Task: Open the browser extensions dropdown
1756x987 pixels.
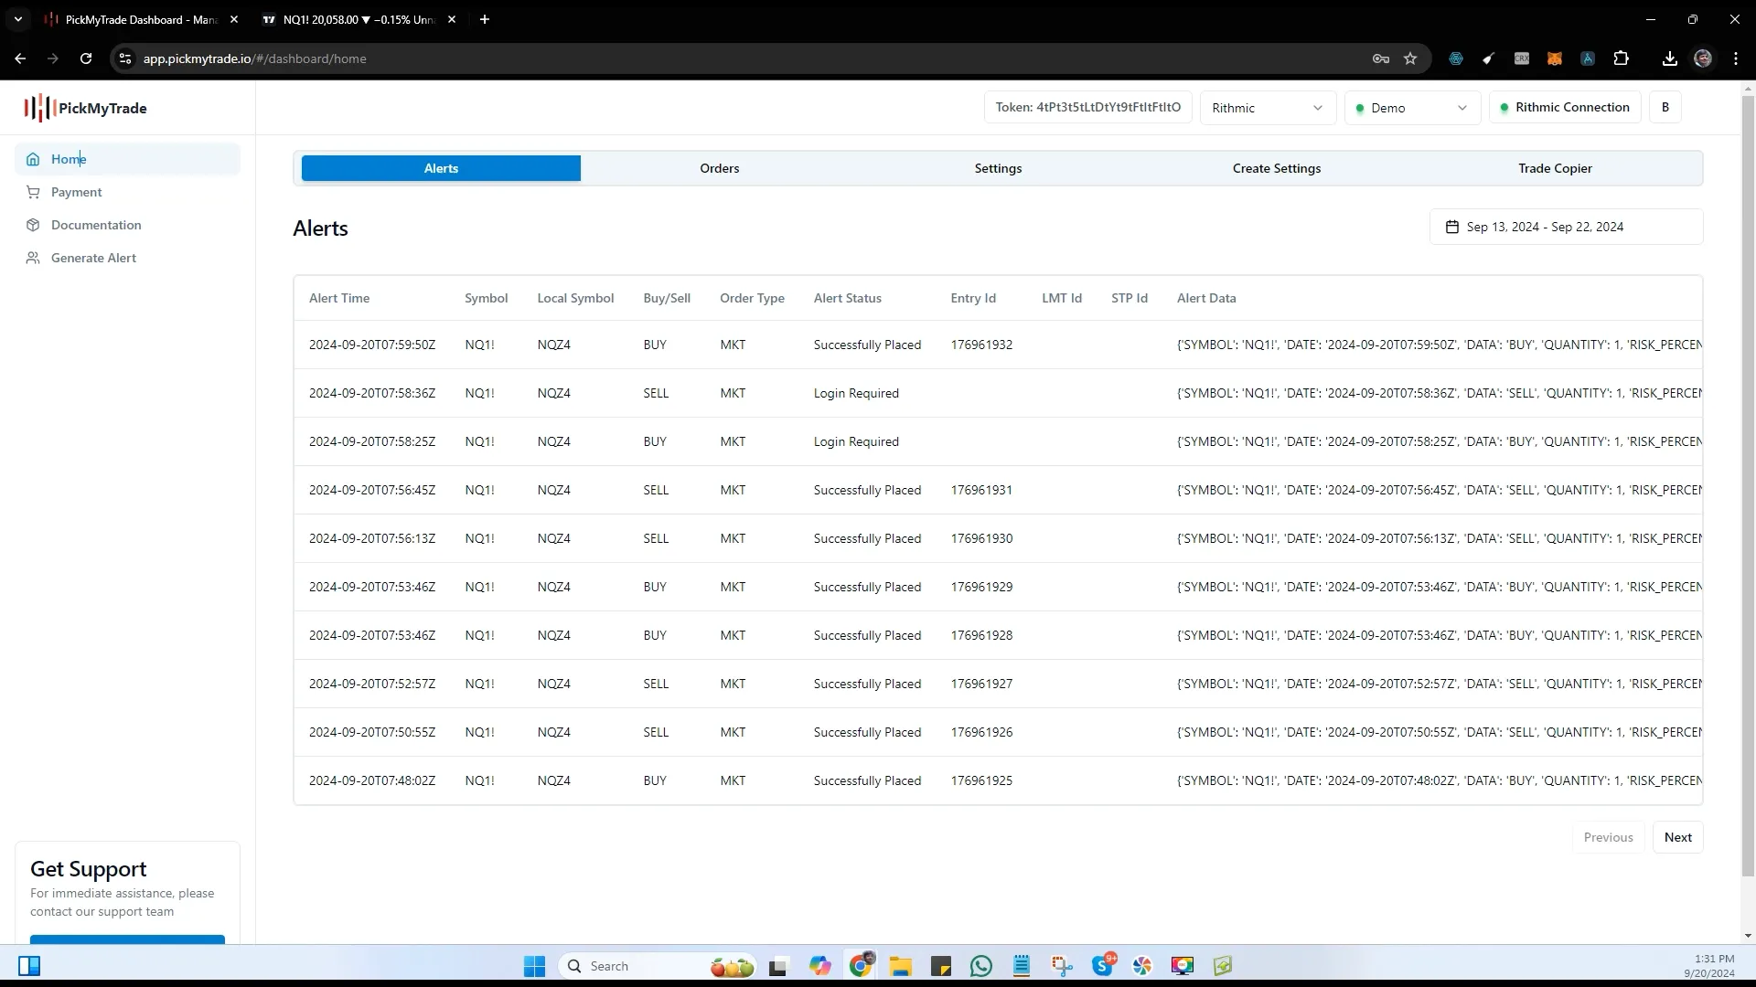Action: pos(1621,58)
